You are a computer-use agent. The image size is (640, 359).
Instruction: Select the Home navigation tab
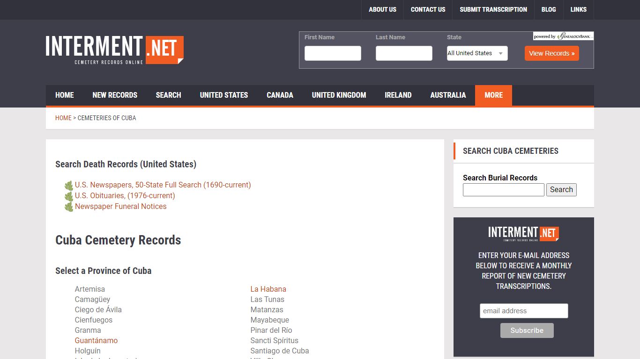point(65,95)
